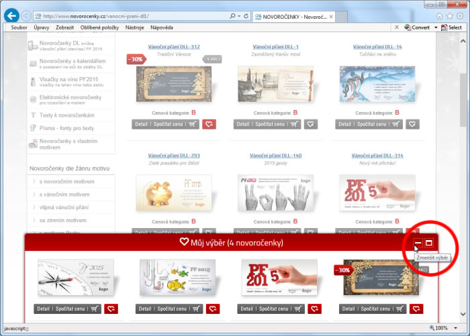Open favorites with the star icon
The height and width of the screenshot is (336, 470).
coord(450,16)
